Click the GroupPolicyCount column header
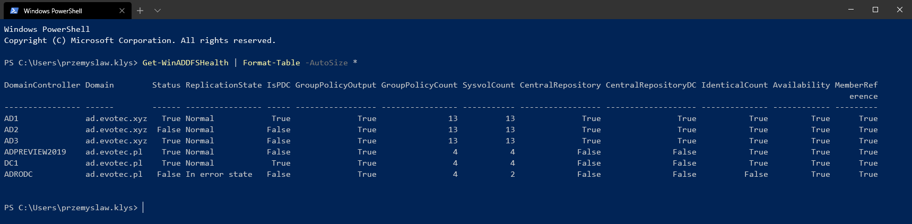 click(419, 85)
